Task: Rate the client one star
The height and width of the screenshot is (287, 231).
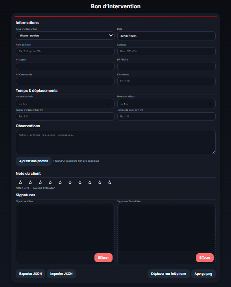Action: tap(20, 182)
